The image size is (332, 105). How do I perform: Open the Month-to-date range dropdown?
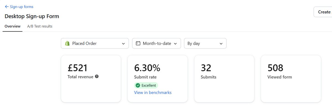[x=157, y=43]
